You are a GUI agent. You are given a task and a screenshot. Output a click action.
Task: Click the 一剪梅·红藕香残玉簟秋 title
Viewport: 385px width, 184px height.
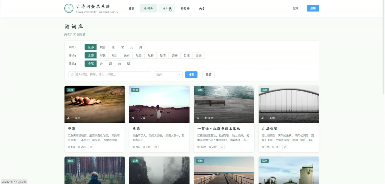pyautogui.click(x=219, y=129)
